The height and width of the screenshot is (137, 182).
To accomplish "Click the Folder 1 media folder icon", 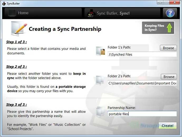I will [x=100, y=51].
